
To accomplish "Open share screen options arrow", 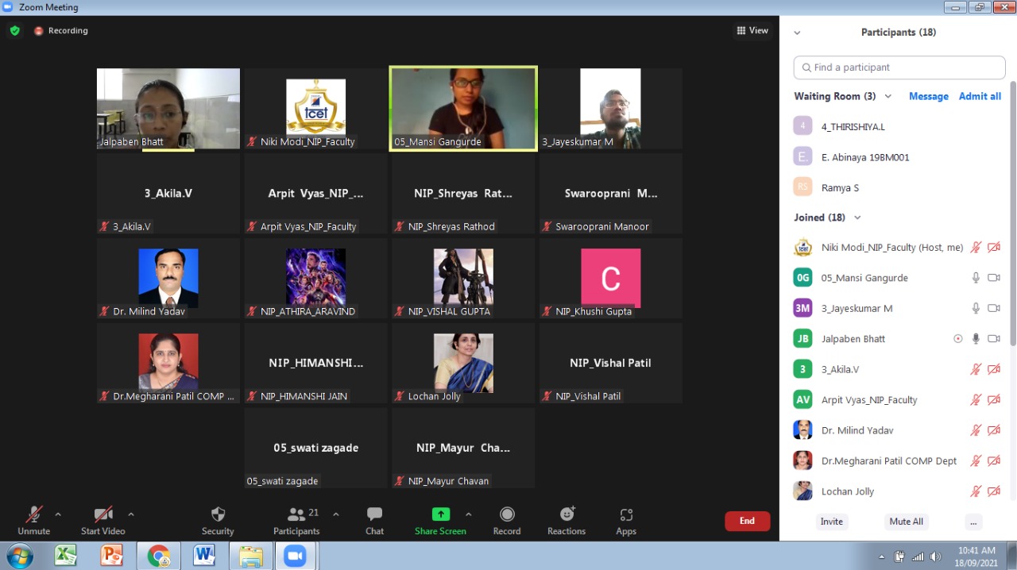I will click(468, 514).
